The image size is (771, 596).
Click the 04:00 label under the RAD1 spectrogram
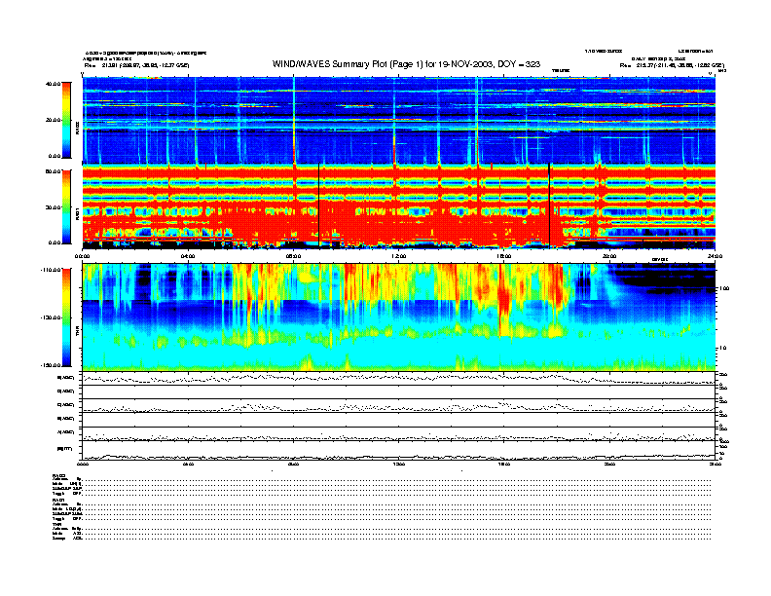pyautogui.click(x=188, y=256)
